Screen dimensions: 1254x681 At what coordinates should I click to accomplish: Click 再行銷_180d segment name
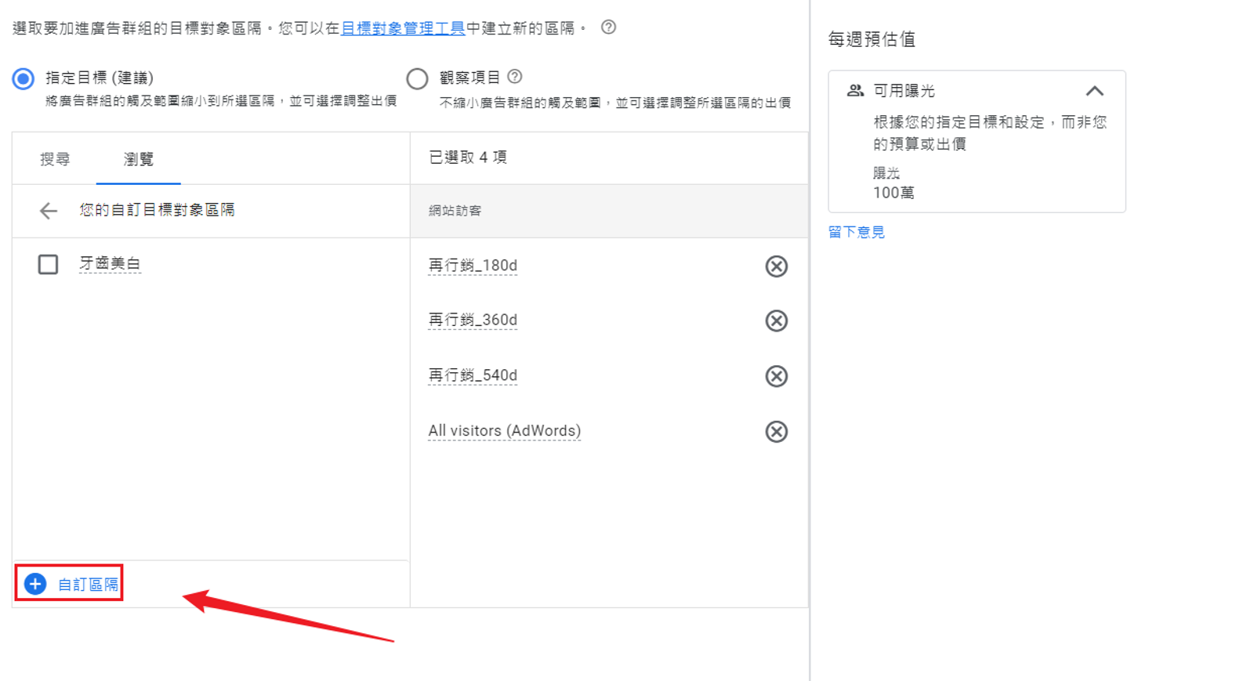pos(473,266)
